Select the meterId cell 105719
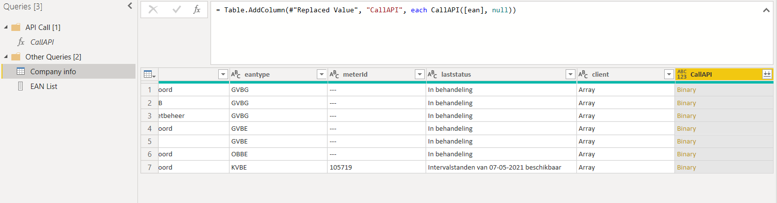 pos(377,167)
